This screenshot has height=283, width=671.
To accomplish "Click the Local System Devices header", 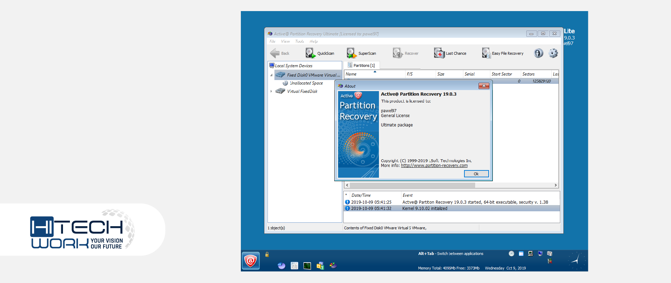I will pyautogui.click(x=305, y=65).
